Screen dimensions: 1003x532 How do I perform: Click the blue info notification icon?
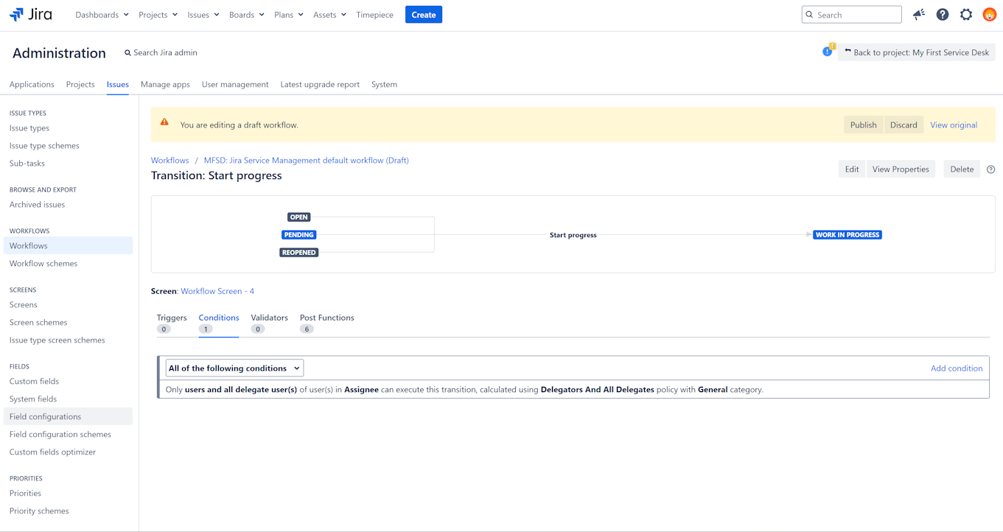click(x=827, y=52)
